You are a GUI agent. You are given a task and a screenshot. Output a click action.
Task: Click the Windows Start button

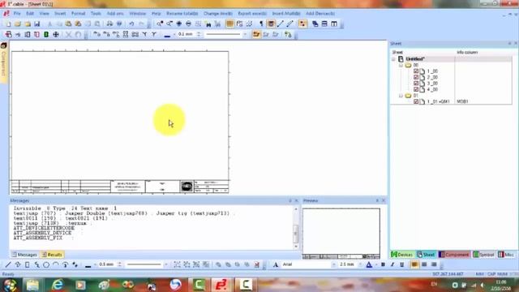click(10, 285)
